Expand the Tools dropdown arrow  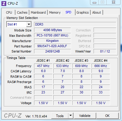70,116
